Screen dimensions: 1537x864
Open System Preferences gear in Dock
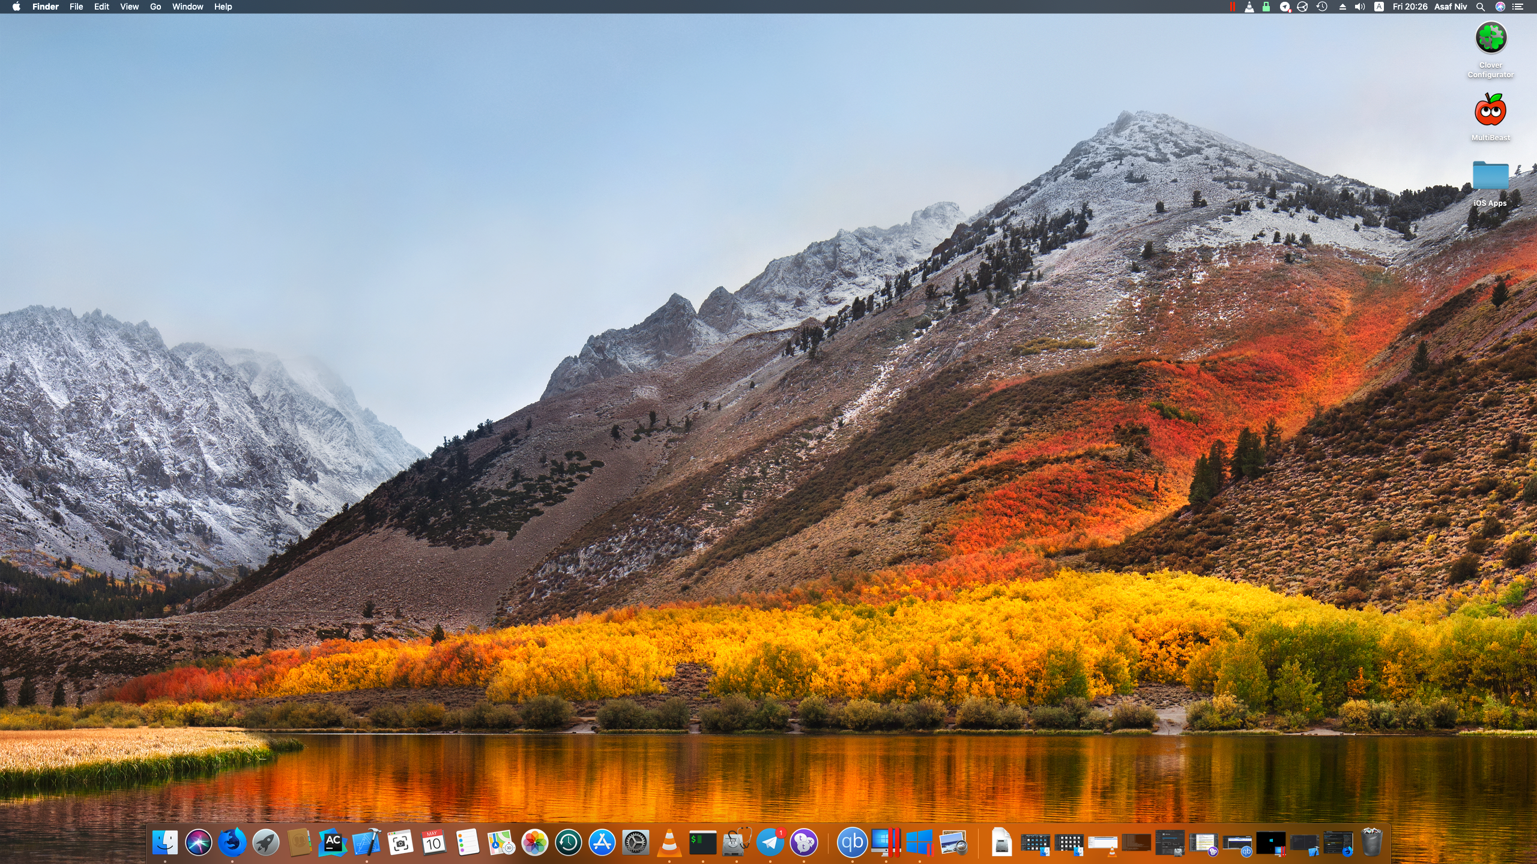point(636,842)
